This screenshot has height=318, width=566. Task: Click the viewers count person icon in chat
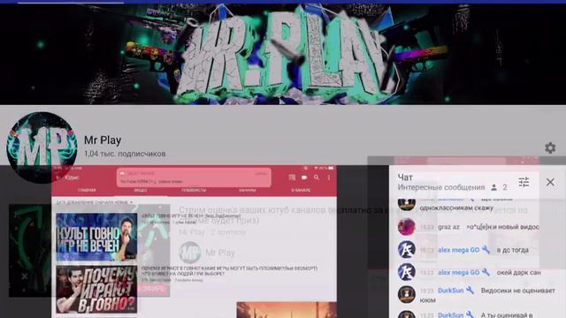point(493,187)
